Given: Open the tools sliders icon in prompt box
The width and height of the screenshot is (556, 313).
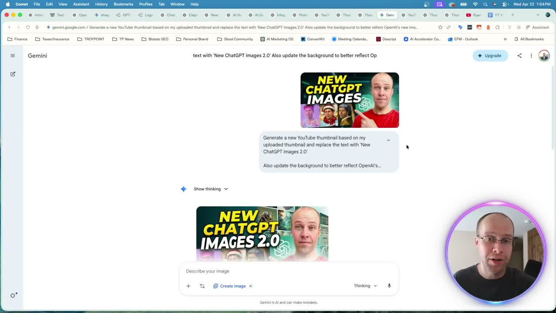Looking at the screenshot, I should coord(202,286).
